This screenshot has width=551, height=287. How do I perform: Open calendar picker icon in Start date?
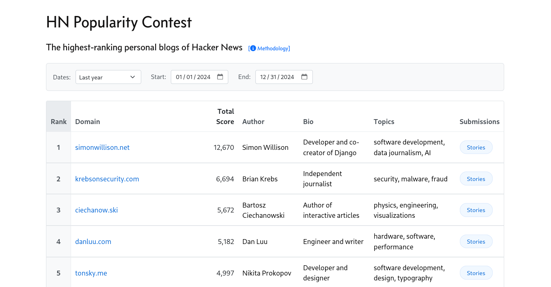coord(220,77)
